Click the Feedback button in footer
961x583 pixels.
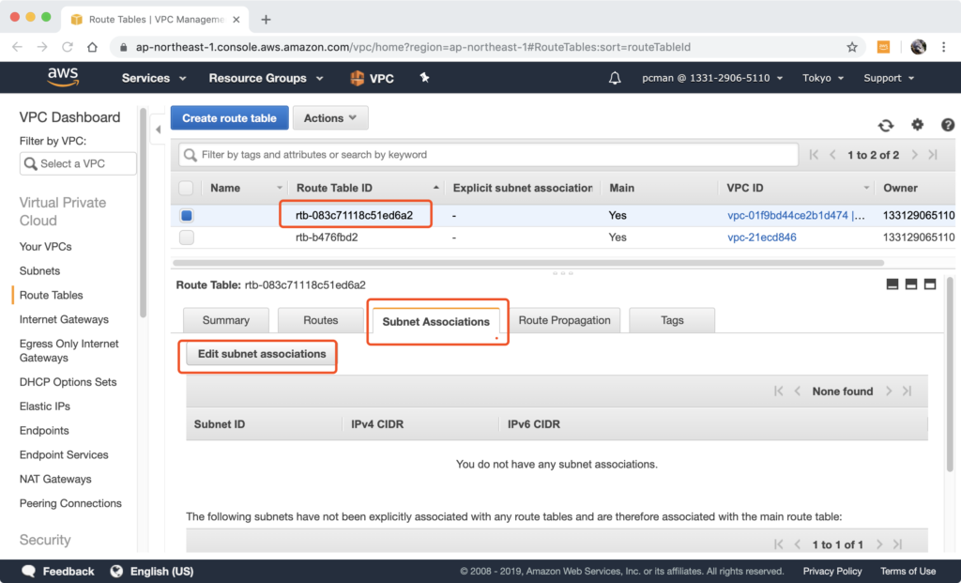(x=58, y=572)
